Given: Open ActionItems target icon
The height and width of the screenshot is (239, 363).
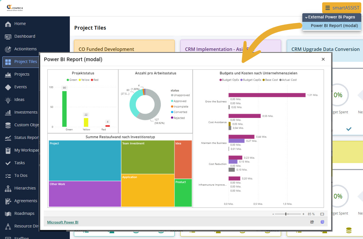Looking at the screenshot, I should [x=8, y=49].
